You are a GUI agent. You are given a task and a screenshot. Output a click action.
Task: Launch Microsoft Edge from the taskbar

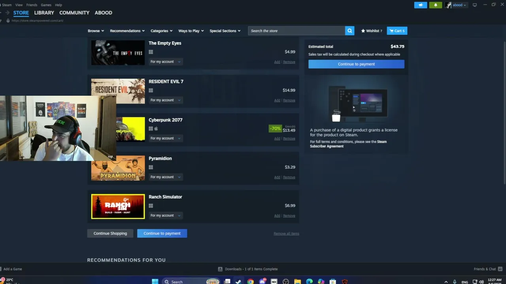[x=309, y=282]
